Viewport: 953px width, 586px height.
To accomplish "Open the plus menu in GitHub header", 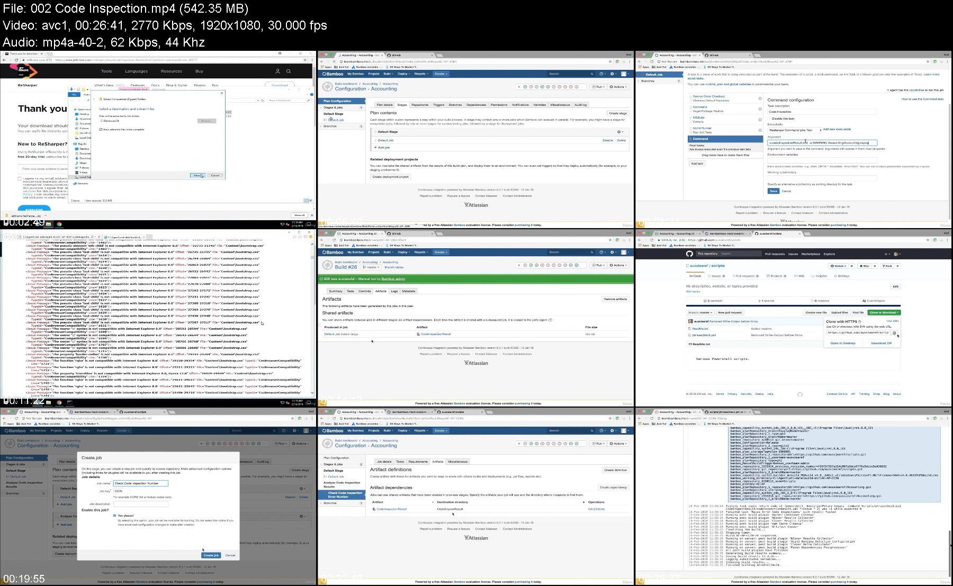I will click(888, 254).
